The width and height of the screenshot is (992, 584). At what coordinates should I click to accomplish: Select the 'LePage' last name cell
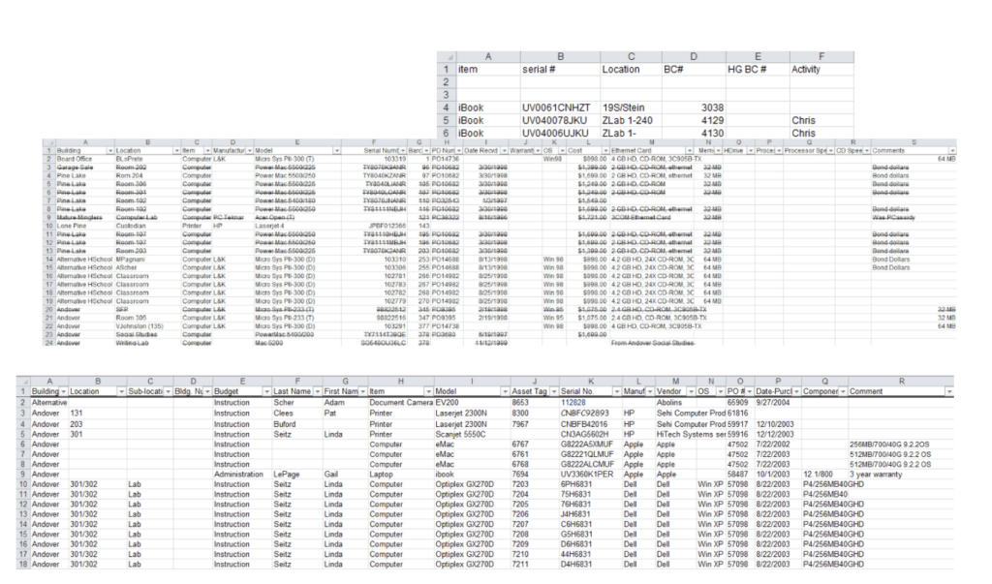(x=296, y=475)
